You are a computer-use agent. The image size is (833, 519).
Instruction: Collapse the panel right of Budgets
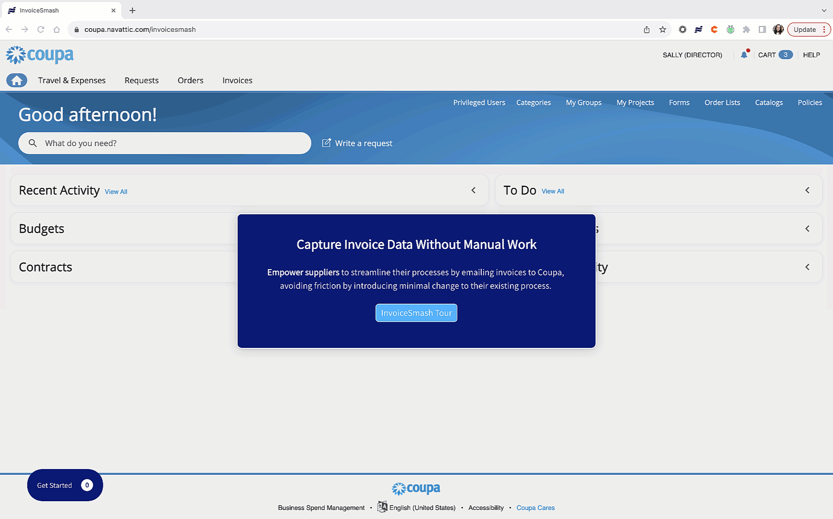click(808, 229)
